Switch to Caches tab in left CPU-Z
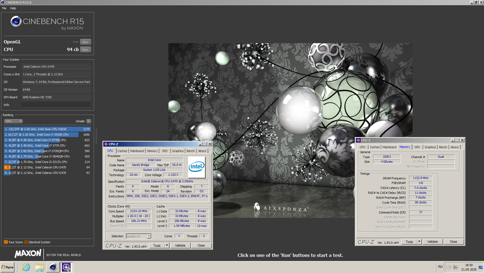Viewport: 484px width, 273px height. 122,151
